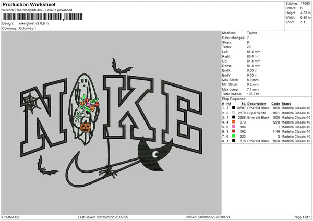Click the 'Up:' measurement label

click(x=224, y=61)
